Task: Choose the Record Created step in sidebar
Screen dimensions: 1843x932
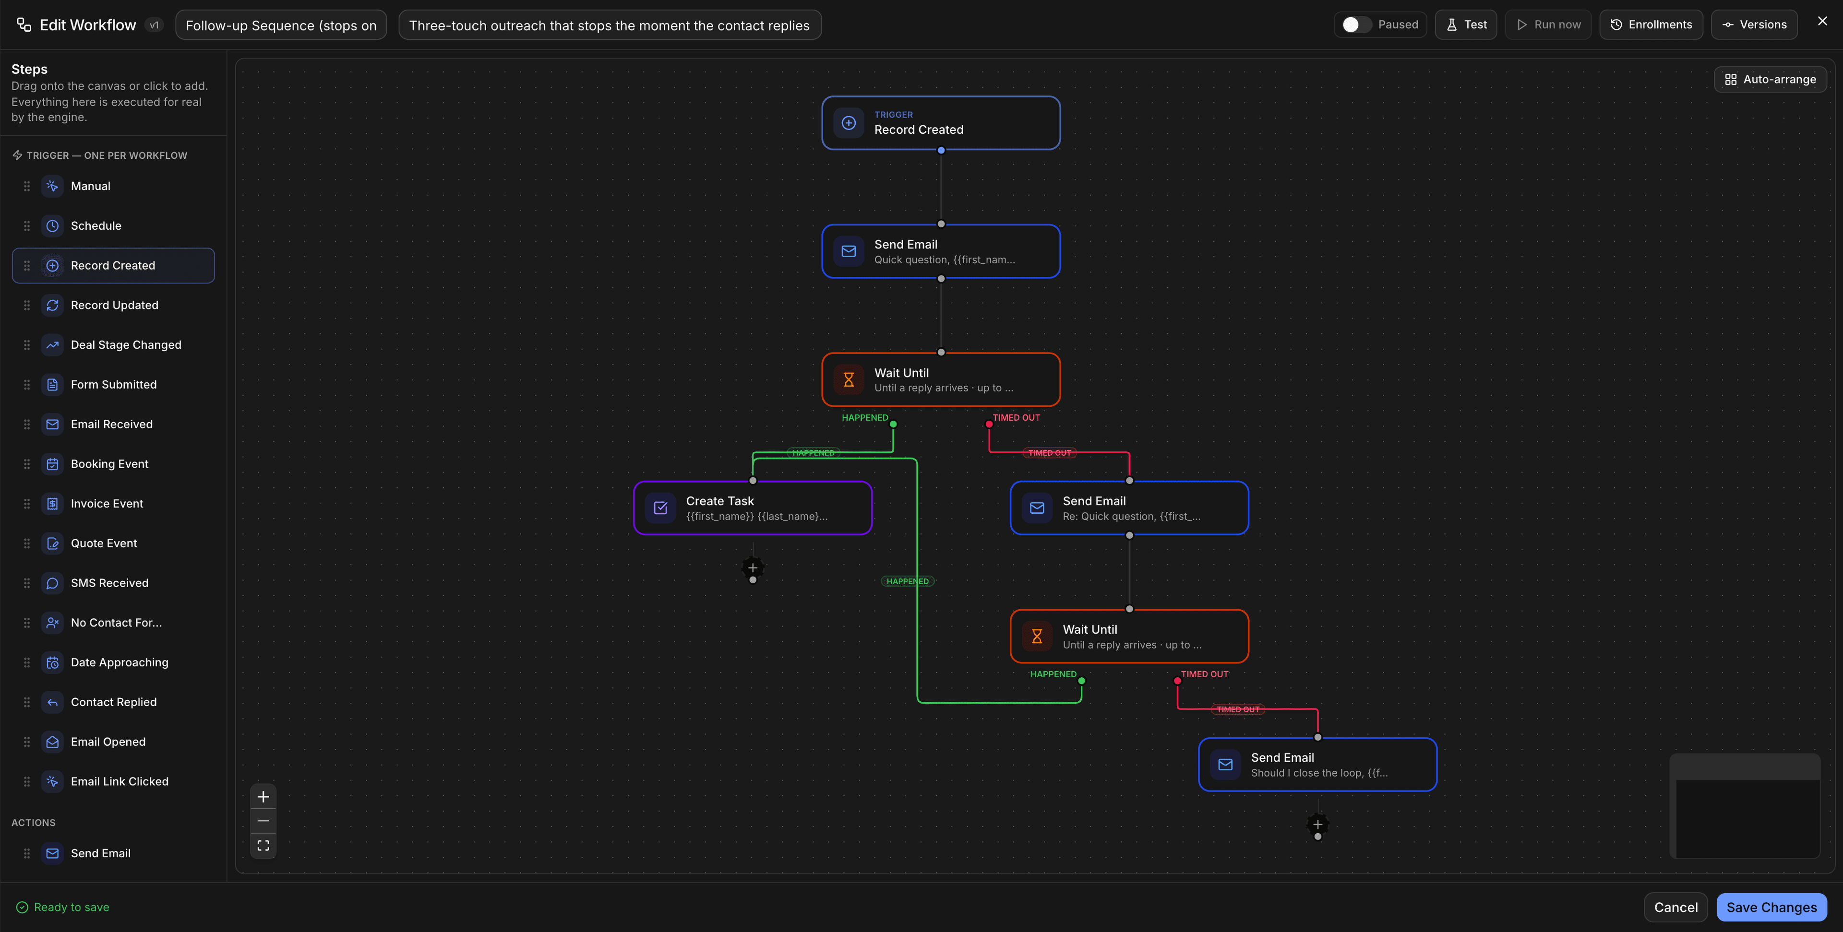Action: (113, 265)
